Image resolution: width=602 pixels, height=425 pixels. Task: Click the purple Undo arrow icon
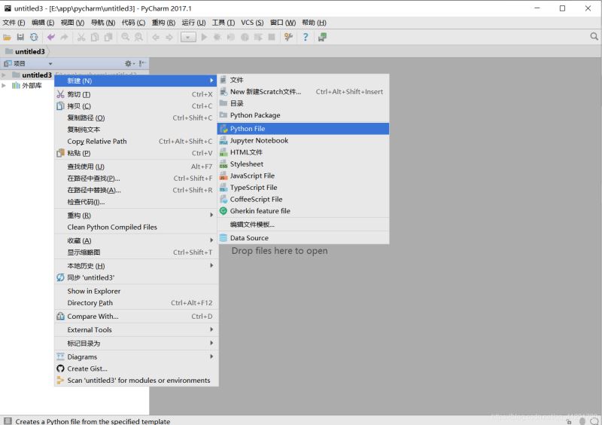(50, 38)
